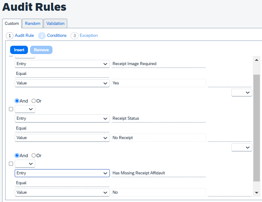Click the Remove button

pos(41,50)
